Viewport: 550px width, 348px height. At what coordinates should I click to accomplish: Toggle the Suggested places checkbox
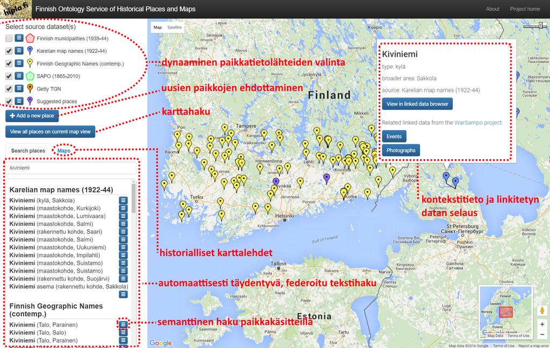point(9,101)
